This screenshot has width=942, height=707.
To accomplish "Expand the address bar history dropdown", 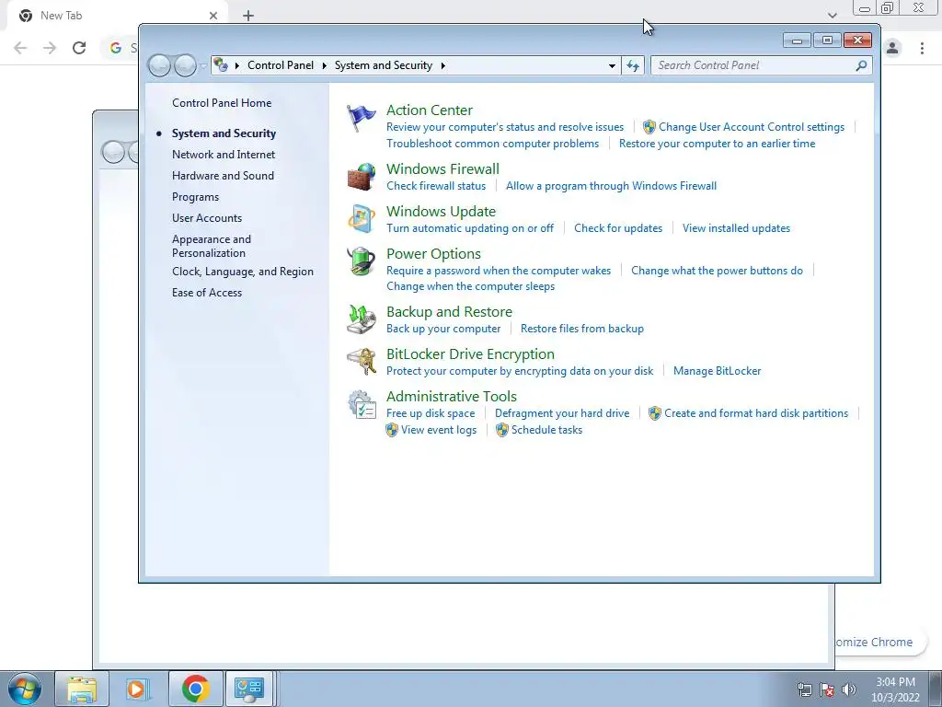I will pyautogui.click(x=612, y=65).
